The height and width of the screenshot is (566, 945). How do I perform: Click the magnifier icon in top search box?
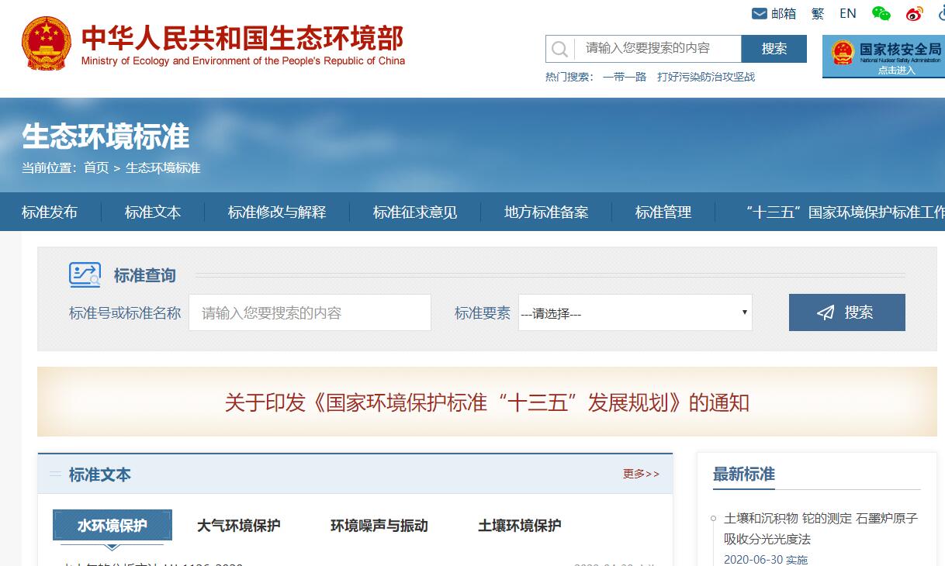[x=559, y=50]
